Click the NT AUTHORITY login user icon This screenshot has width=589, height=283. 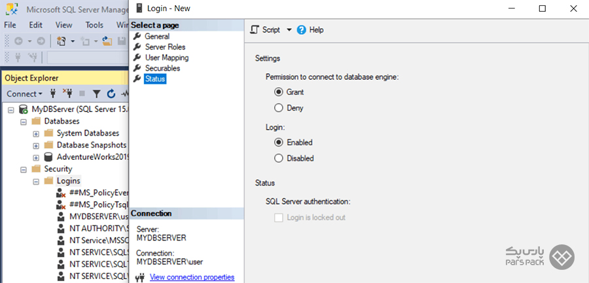pos(60,229)
